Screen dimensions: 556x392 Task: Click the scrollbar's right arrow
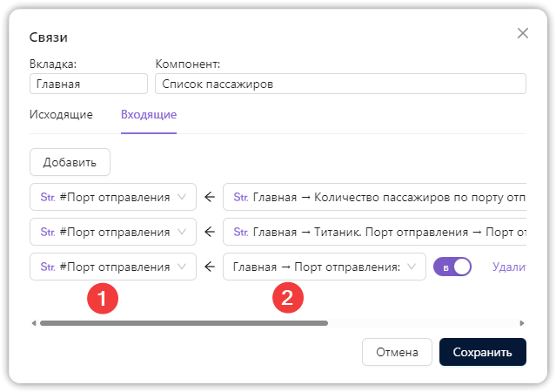pos(522,323)
